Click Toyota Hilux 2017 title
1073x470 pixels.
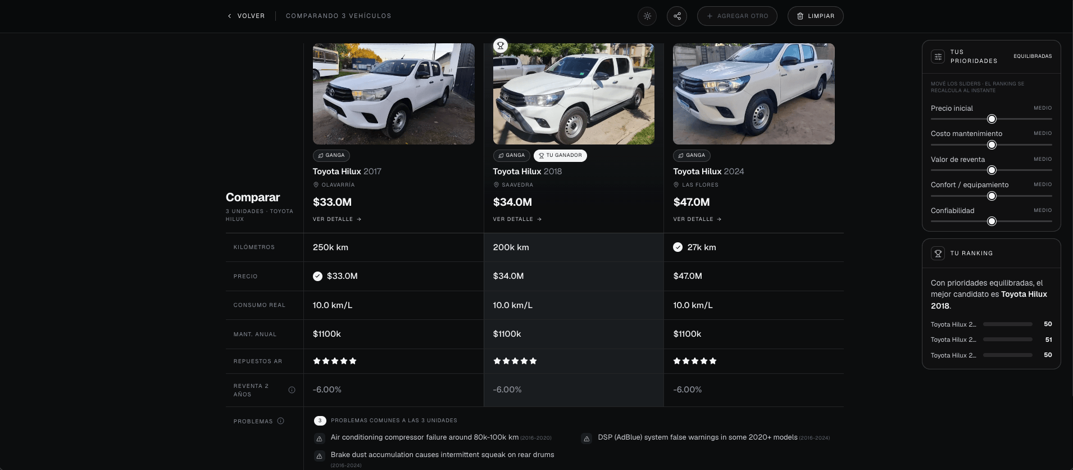[x=347, y=171]
